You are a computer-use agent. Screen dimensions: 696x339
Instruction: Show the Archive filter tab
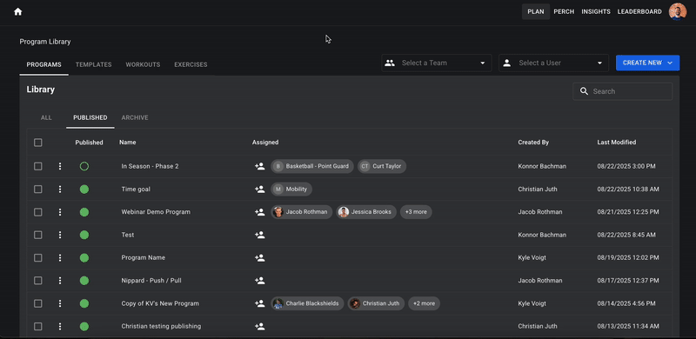[x=135, y=118]
